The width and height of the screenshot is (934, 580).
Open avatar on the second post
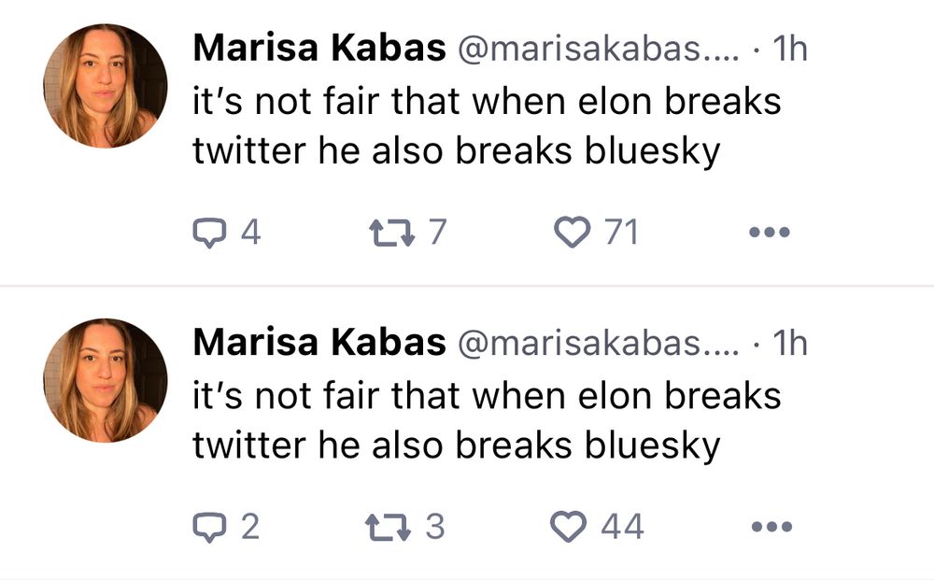(106, 380)
